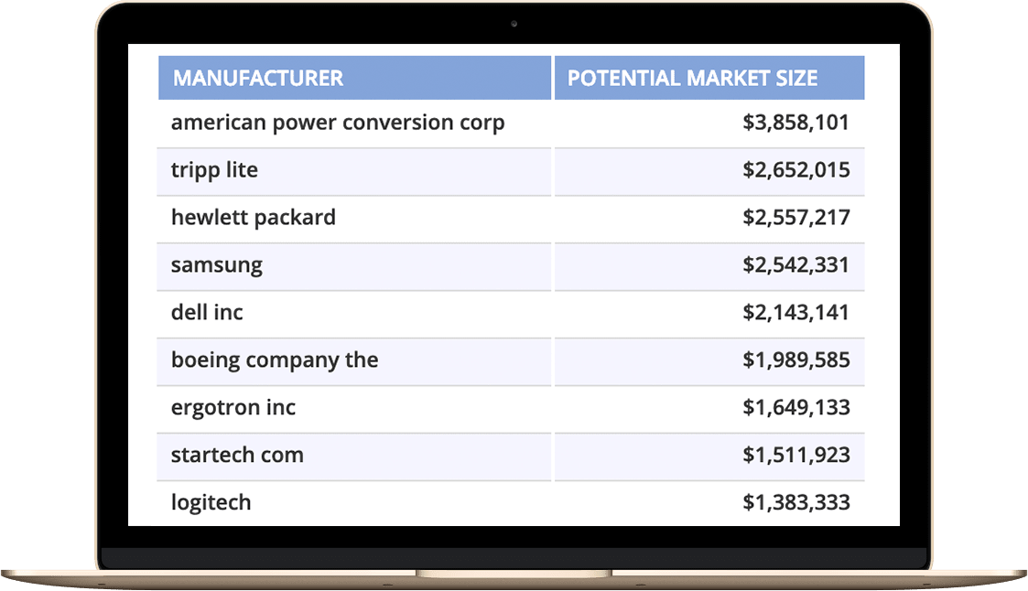Select the samsung row
Image resolution: width=1028 pixels, height=591 pixels.
[511, 266]
